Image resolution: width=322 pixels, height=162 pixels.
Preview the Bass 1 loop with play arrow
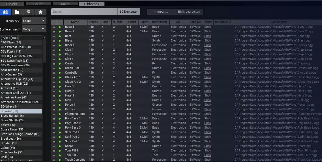(60, 27)
